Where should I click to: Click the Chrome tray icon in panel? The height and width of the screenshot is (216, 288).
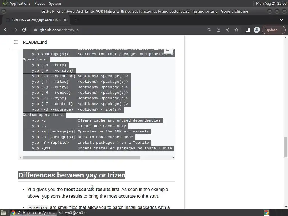point(267,213)
